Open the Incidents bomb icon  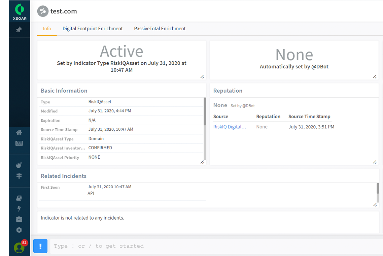pyautogui.click(x=19, y=165)
